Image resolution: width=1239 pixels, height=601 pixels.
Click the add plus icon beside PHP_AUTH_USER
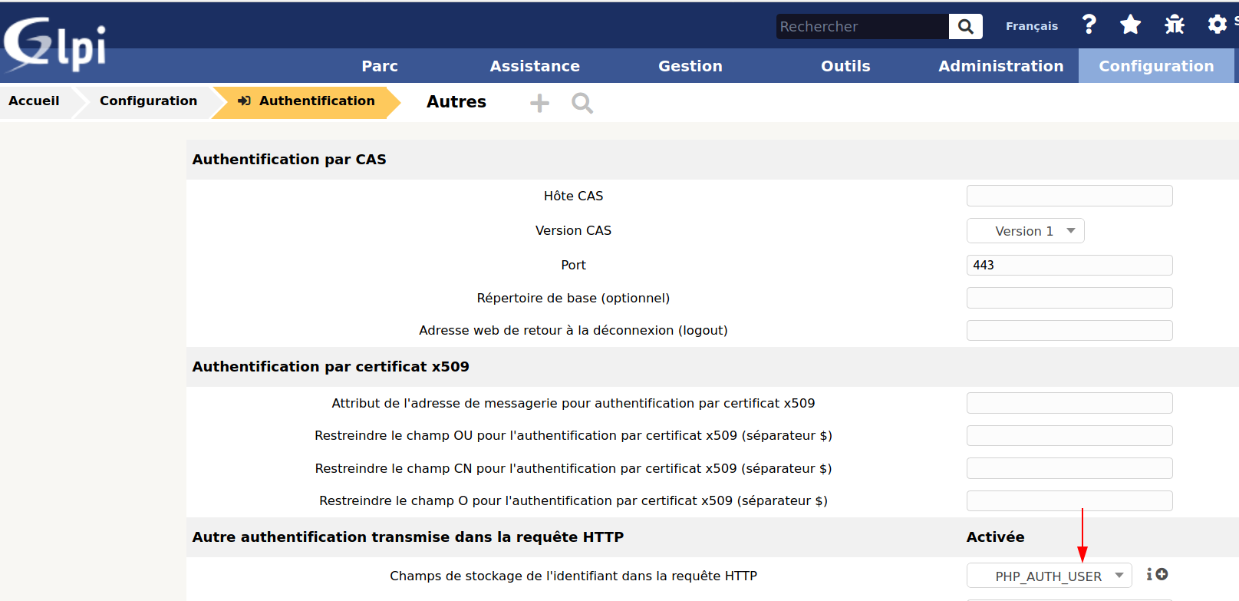tap(1162, 574)
